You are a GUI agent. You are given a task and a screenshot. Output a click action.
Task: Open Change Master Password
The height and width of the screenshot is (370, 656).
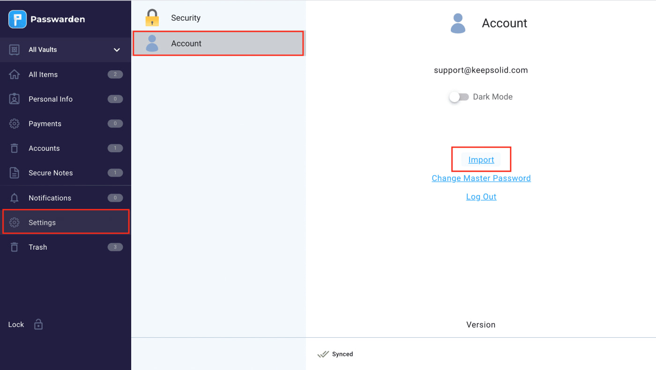(481, 178)
